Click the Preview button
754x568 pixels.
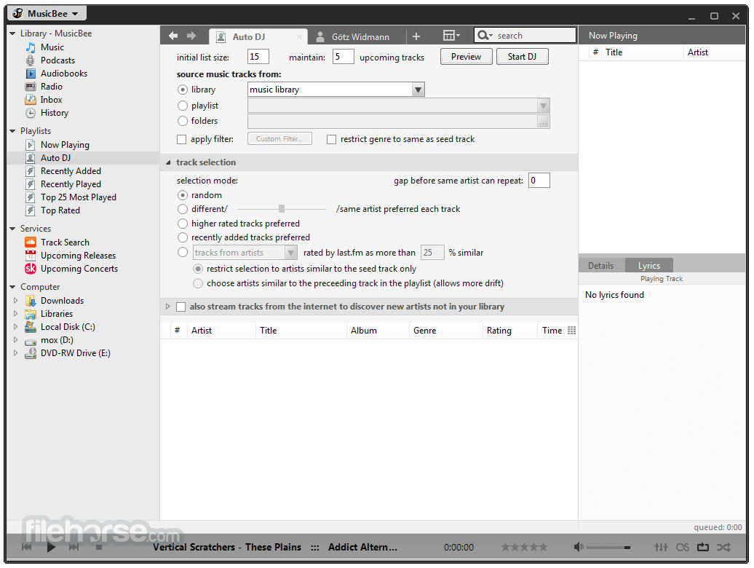point(466,57)
